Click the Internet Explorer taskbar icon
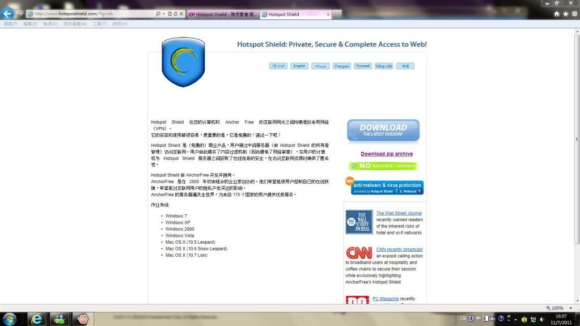Viewport: 580px width, 326px height. coord(37,319)
